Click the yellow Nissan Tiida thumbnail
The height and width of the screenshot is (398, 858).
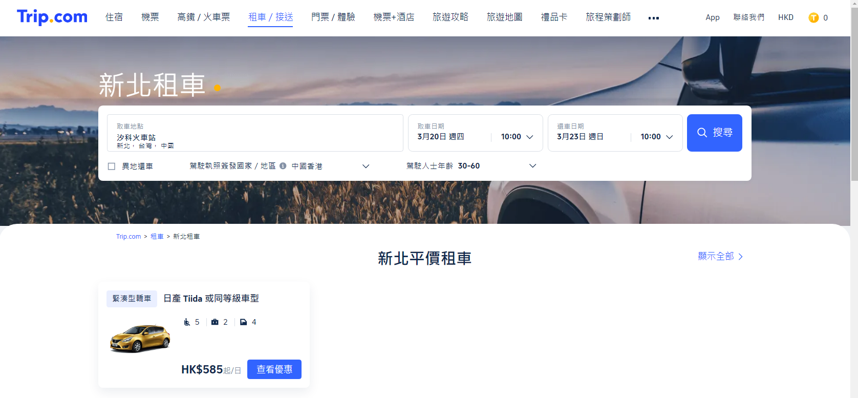pyautogui.click(x=140, y=338)
